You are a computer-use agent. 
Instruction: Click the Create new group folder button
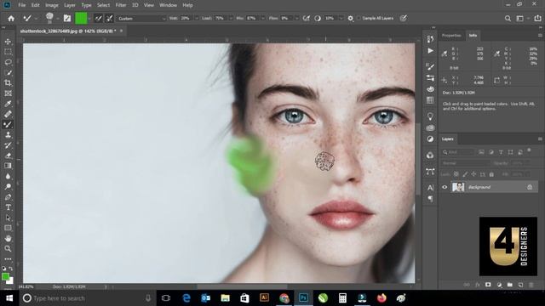509,285
